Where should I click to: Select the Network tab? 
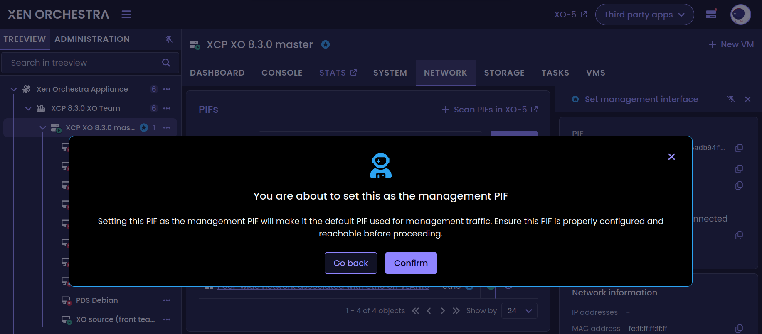click(x=446, y=73)
